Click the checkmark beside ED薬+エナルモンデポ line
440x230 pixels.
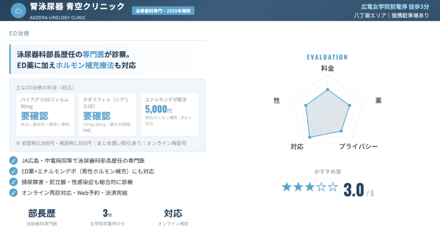13,171
